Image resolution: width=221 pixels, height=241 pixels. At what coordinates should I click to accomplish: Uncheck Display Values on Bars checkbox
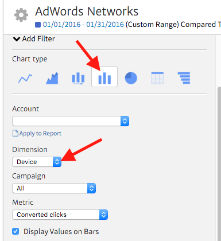[15, 231]
